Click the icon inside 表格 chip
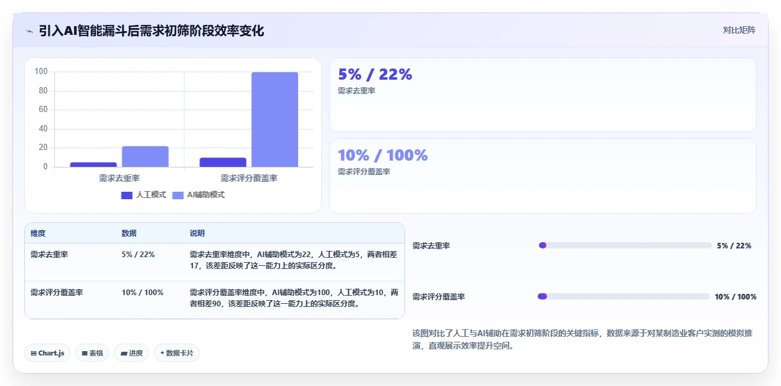This screenshot has width=781, height=386. (x=85, y=353)
